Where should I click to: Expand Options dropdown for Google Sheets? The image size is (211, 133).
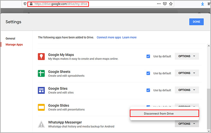(187, 73)
